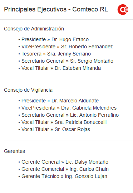
Task: Select the Principales Ejecutivos - Comteco RL title
Action: (56, 9)
